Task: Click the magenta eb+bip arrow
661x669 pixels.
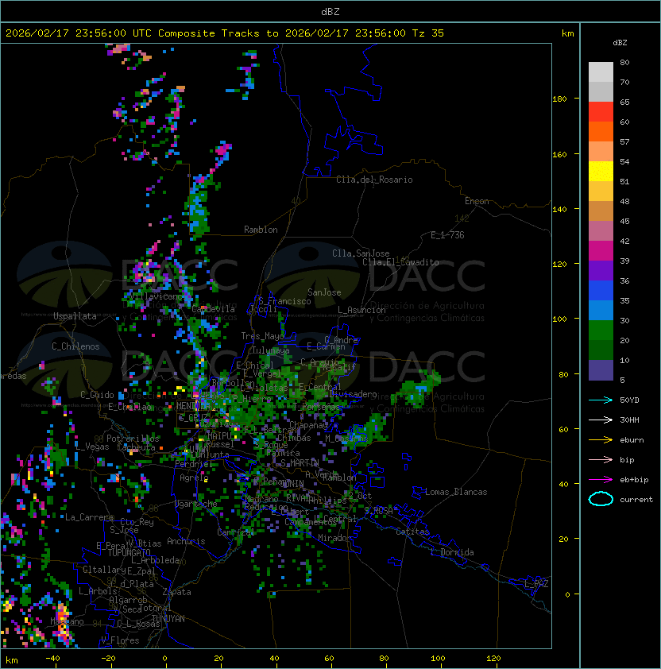Action: point(601,480)
